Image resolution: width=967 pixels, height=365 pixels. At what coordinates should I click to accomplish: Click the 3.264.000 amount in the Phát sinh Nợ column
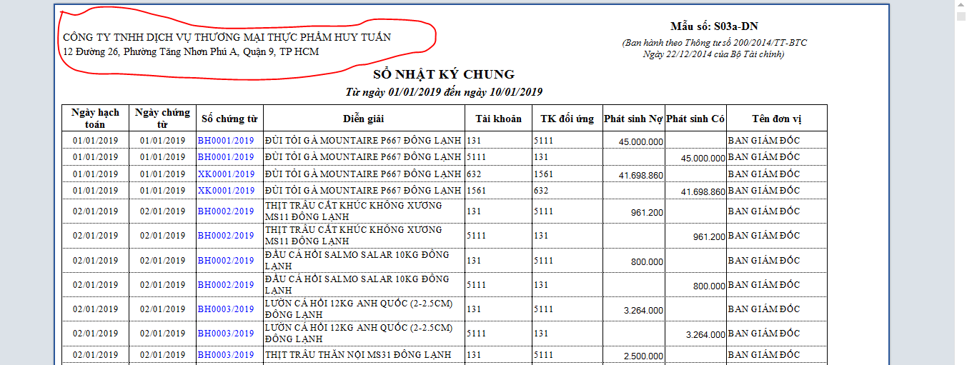[x=644, y=311]
